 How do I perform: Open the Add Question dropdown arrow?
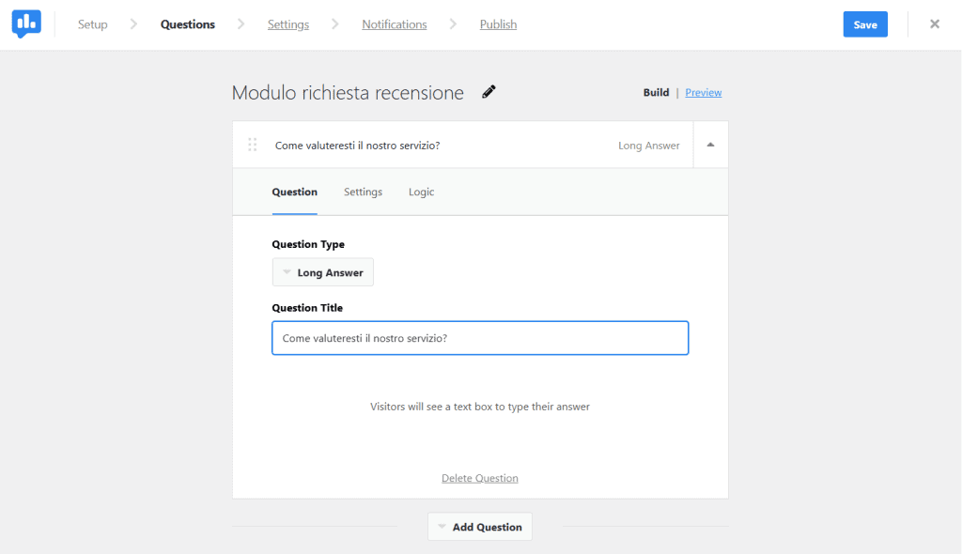point(442,527)
